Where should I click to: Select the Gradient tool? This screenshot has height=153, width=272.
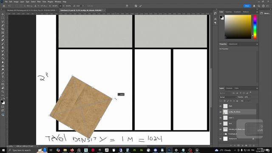click(x=3, y=59)
